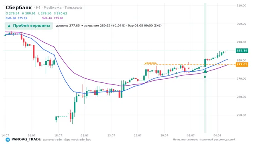Click the H4 · МосБиржа · Тинькофф subtitle
The image size is (257, 144).
point(58,8)
